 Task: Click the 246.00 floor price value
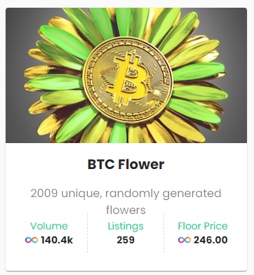(210, 240)
